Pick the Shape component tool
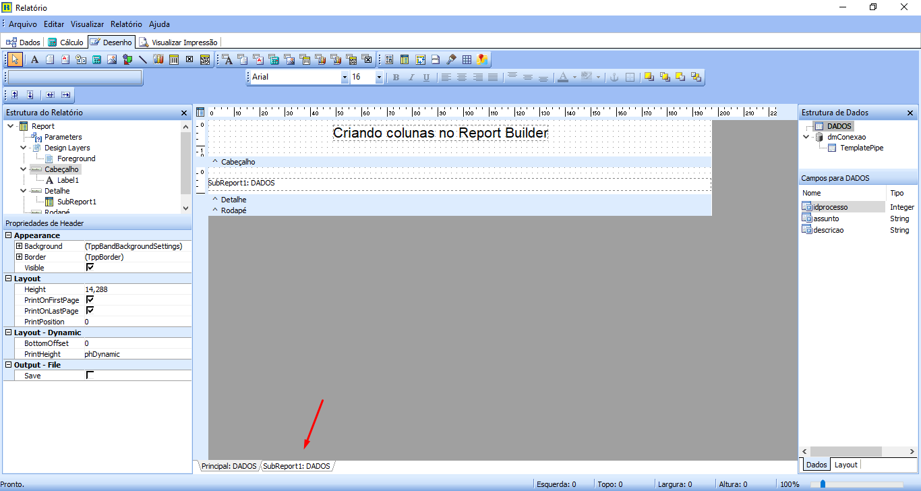The image size is (921, 491). (127, 59)
